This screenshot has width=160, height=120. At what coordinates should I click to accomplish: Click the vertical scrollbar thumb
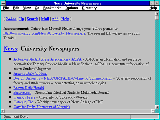157,18
